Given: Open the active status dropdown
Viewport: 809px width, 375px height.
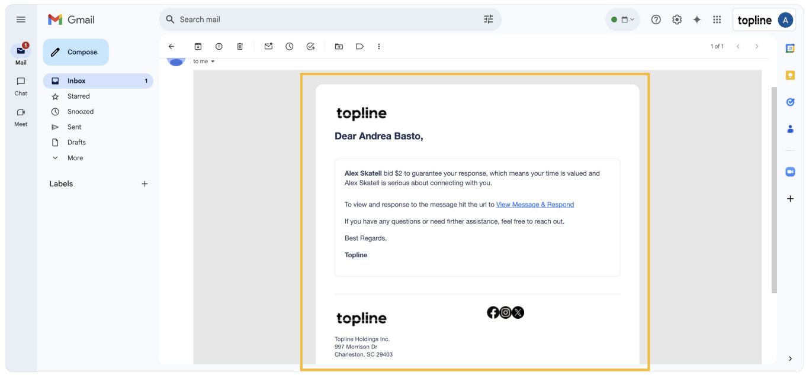Looking at the screenshot, I should [622, 20].
